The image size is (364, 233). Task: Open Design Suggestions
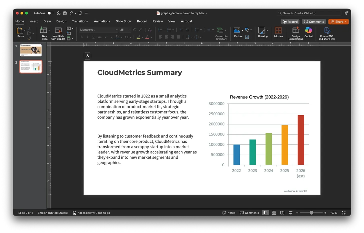click(295, 33)
